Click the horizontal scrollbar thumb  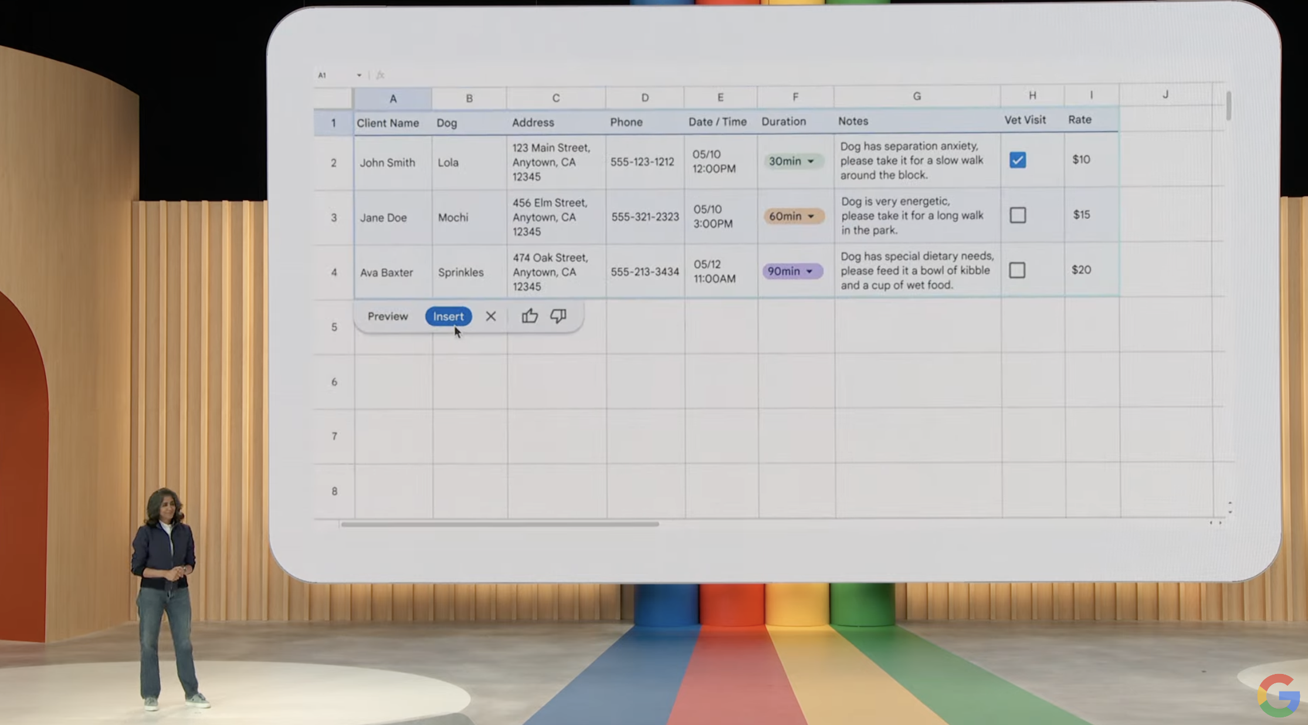499,524
